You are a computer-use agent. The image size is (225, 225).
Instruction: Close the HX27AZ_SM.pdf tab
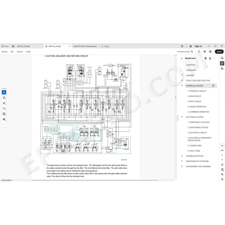(70, 46)
